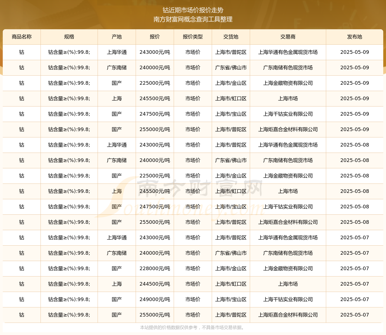Select 上海市场 trader dated 2025-05-09
This screenshot has height=335, width=386.
click(288, 99)
